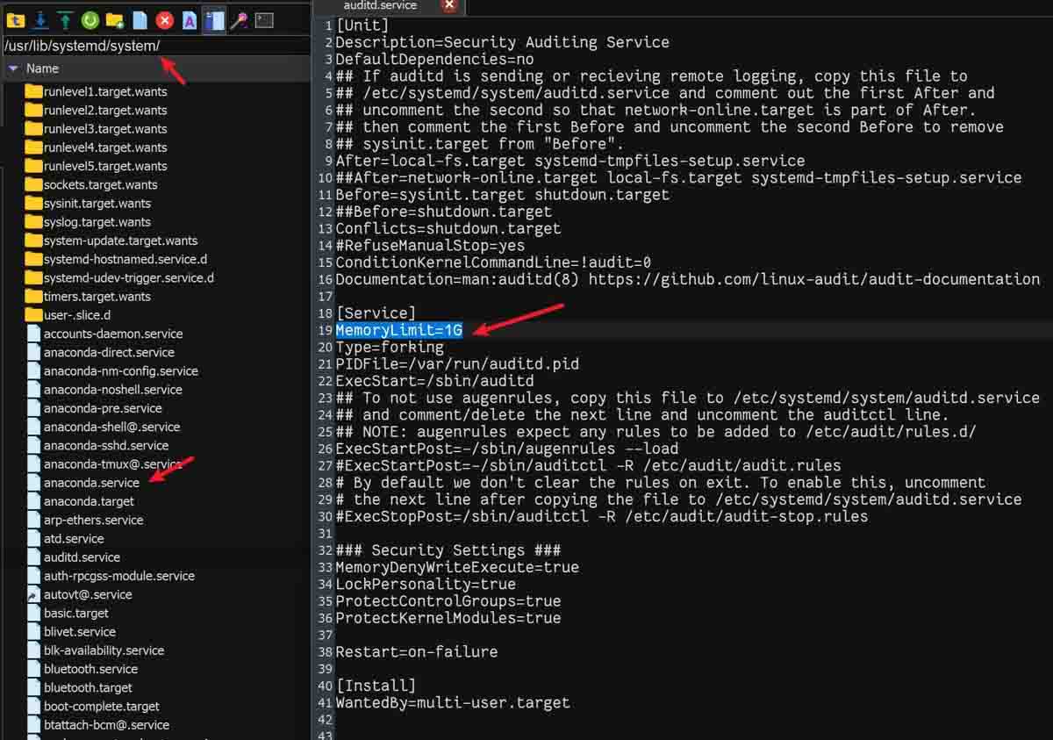
Task: Click the WantedBy=multi-user.target line
Action: (x=453, y=702)
